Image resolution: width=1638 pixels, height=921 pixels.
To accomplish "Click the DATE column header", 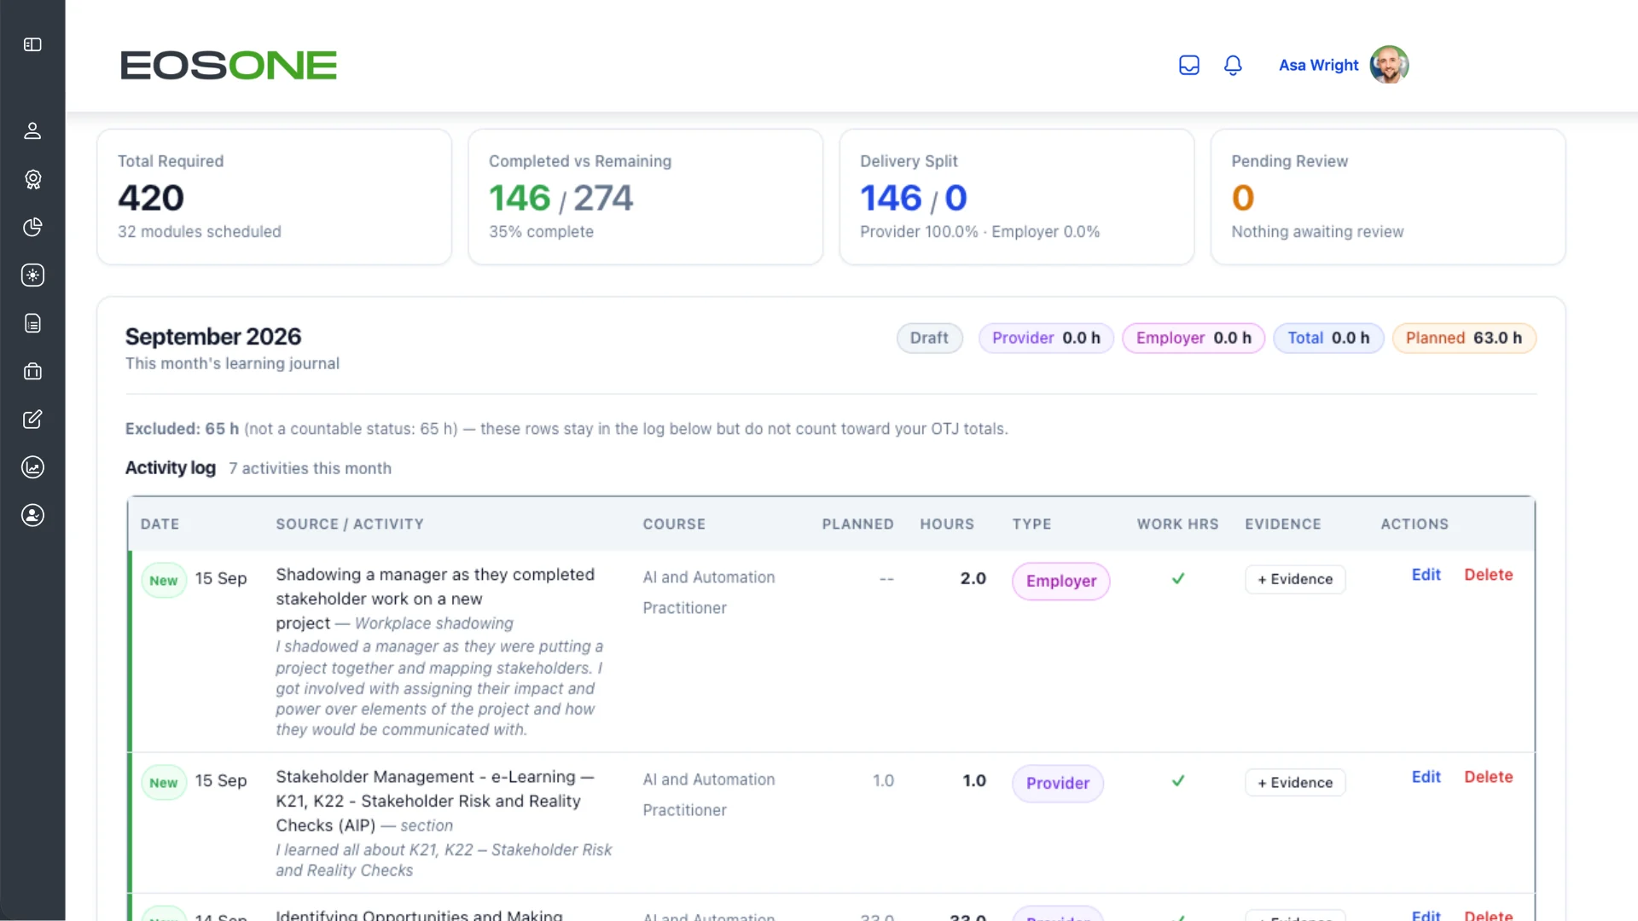I will pos(160,524).
